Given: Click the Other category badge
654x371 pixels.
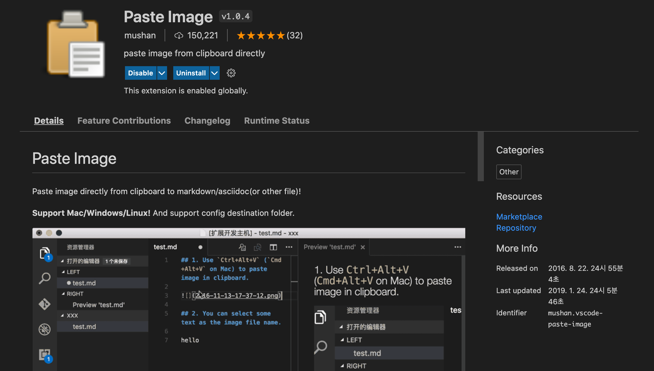Looking at the screenshot, I should (509, 172).
